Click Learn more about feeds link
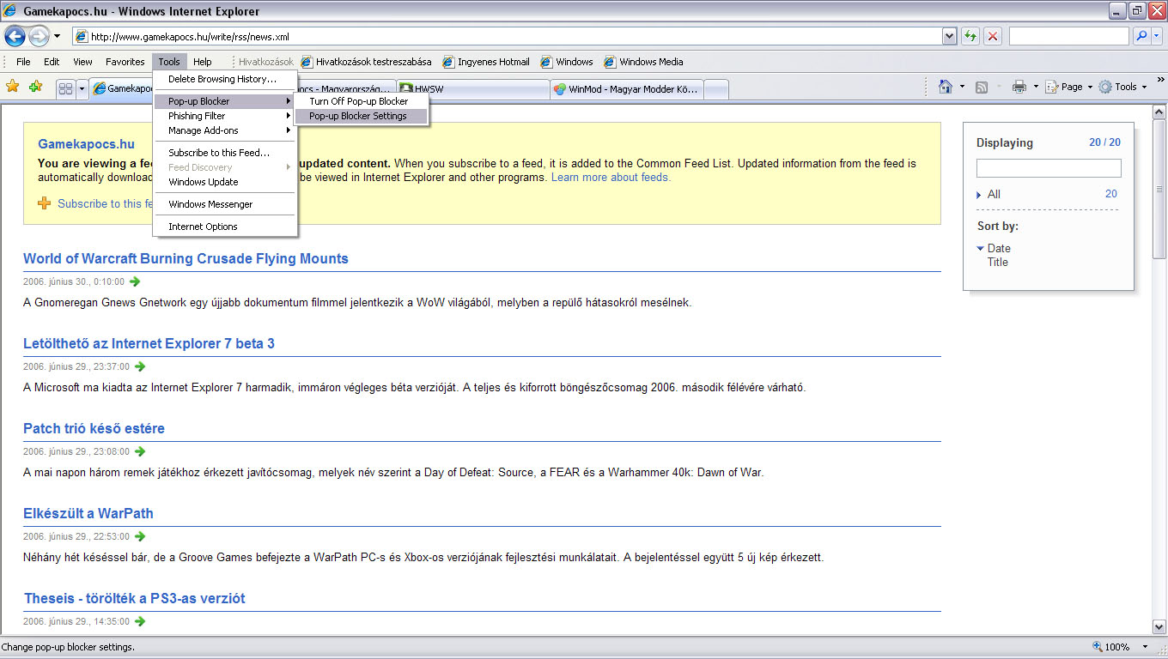This screenshot has width=1168, height=659. pyautogui.click(x=611, y=178)
